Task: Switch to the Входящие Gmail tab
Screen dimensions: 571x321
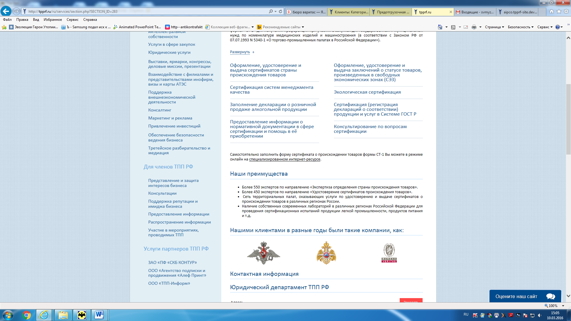Action: point(475,12)
